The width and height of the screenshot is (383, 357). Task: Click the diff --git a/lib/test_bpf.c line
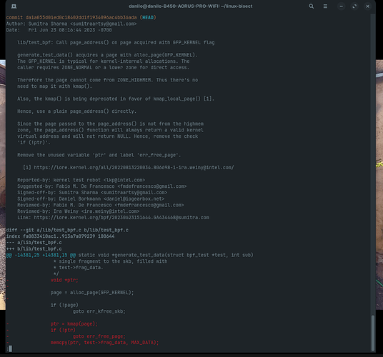(x=67, y=230)
